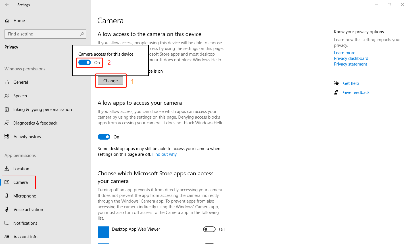Click the Get help chat icon
The height and width of the screenshot is (244, 409).
336,83
